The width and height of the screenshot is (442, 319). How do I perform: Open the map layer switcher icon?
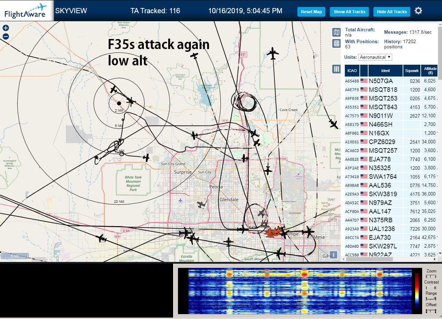point(336,33)
